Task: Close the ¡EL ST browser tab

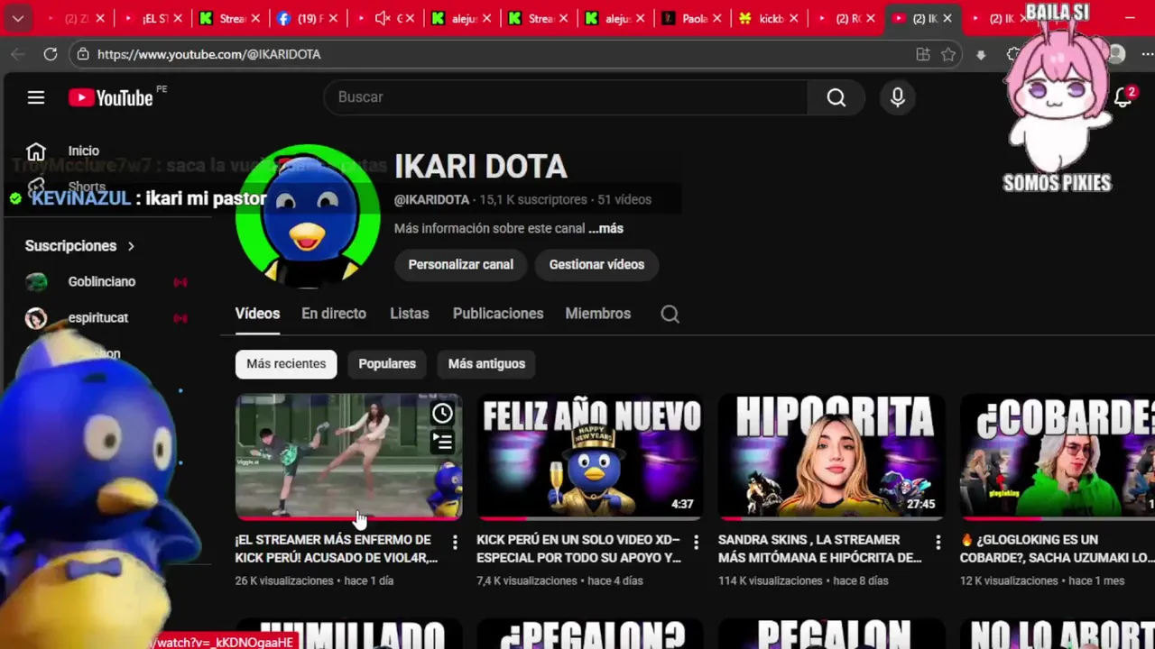Action: [178, 18]
